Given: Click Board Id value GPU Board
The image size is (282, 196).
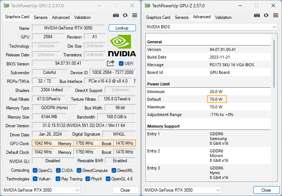Looking at the screenshot, I should 219,72.
